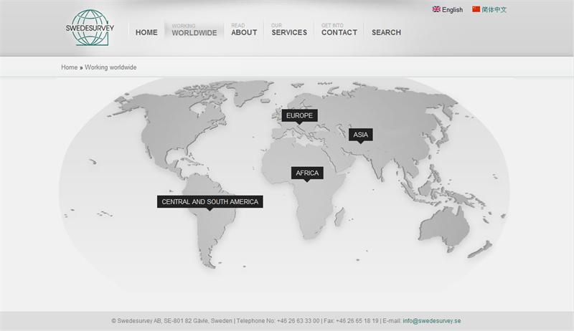Click the Swedesurvey globe logo
574x331 pixels.
90,28
